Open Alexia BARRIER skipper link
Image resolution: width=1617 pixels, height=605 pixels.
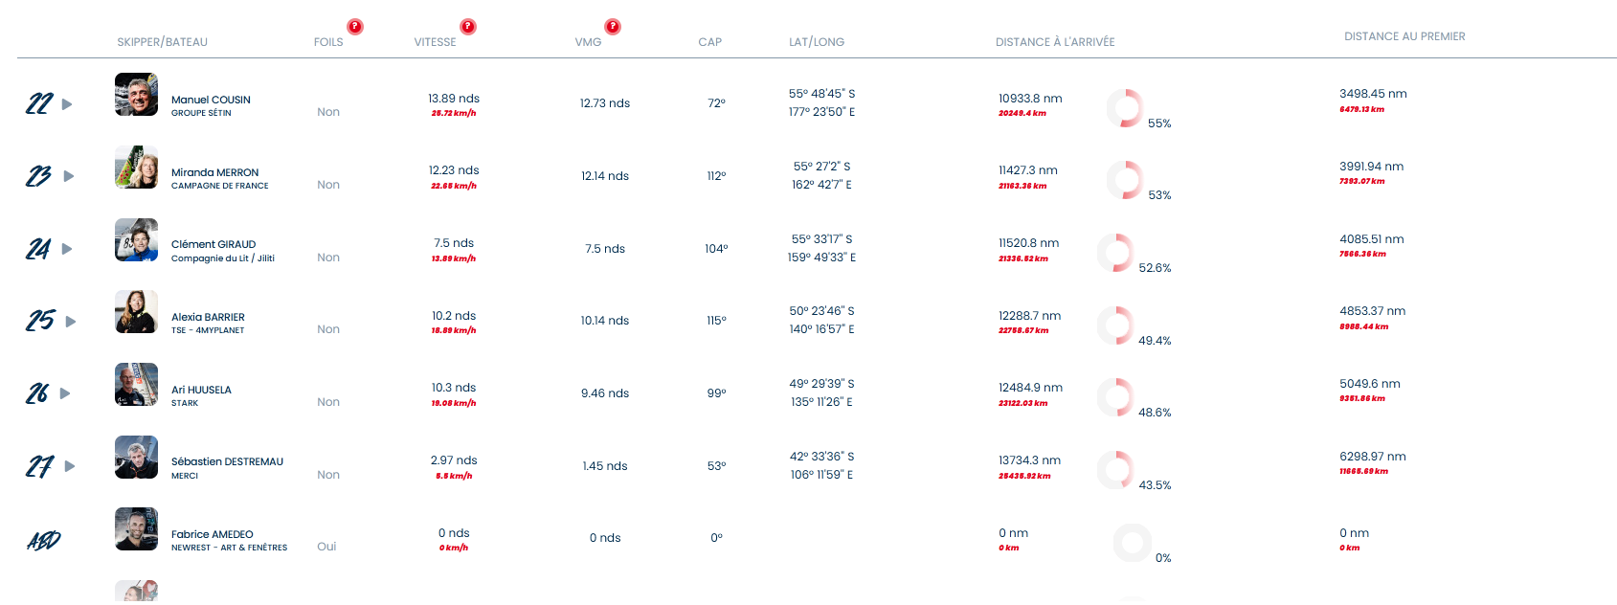[x=208, y=317]
